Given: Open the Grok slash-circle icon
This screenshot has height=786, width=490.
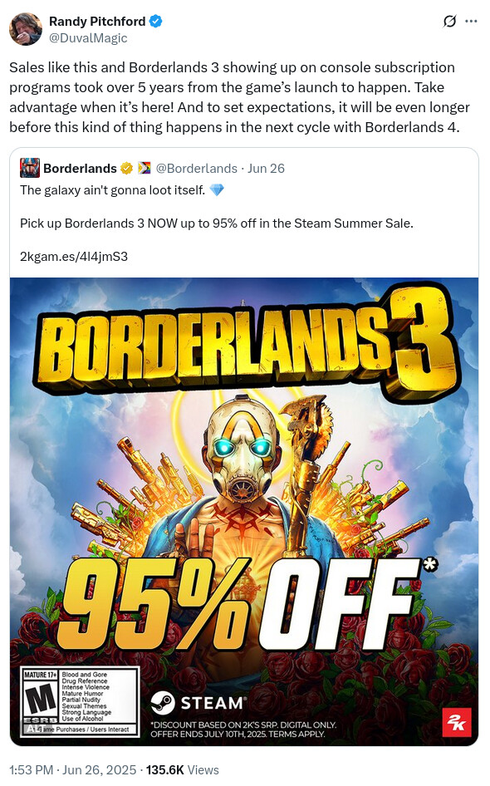Looking at the screenshot, I should (x=449, y=22).
